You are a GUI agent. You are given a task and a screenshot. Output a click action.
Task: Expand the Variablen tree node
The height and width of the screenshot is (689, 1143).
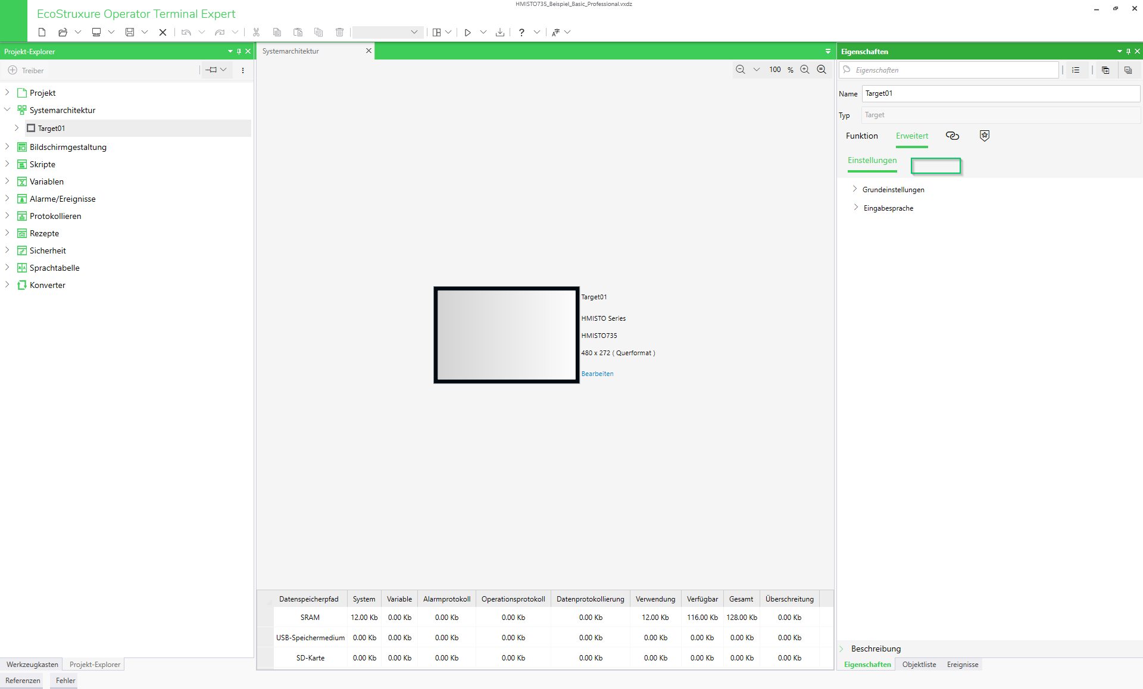point(7,181)
